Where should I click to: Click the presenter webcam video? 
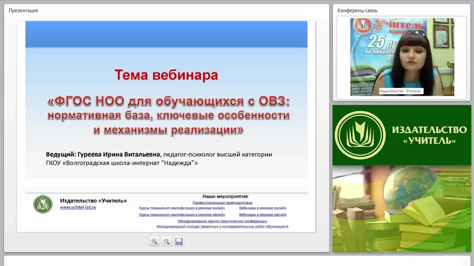tap(402, 57)
